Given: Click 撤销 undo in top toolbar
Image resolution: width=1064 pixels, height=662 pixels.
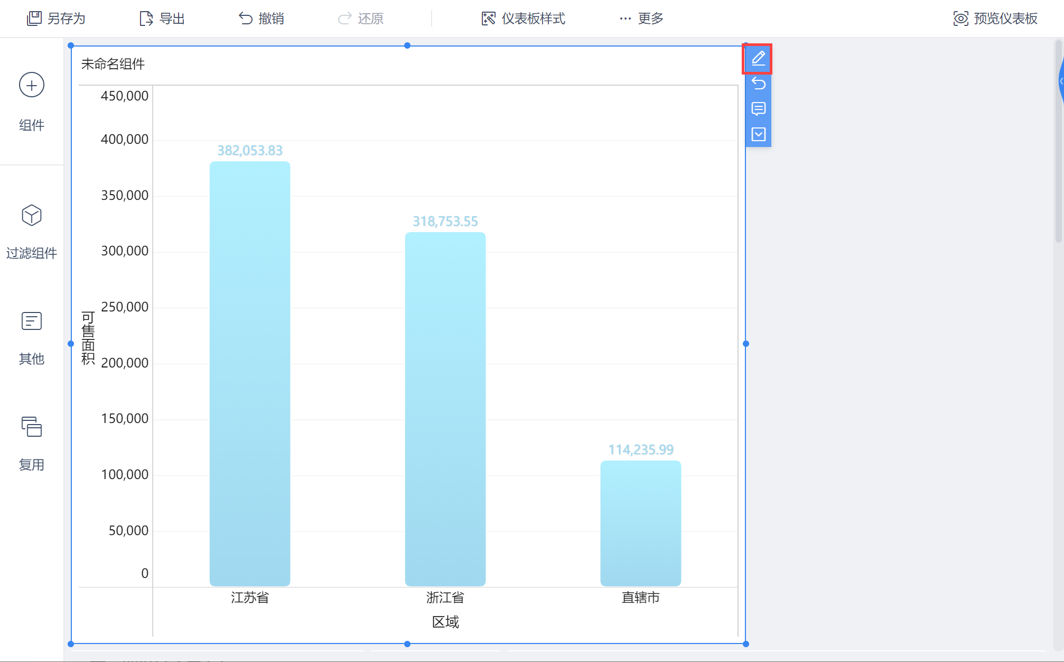Looking at the screenshot, I should [262, 19].
